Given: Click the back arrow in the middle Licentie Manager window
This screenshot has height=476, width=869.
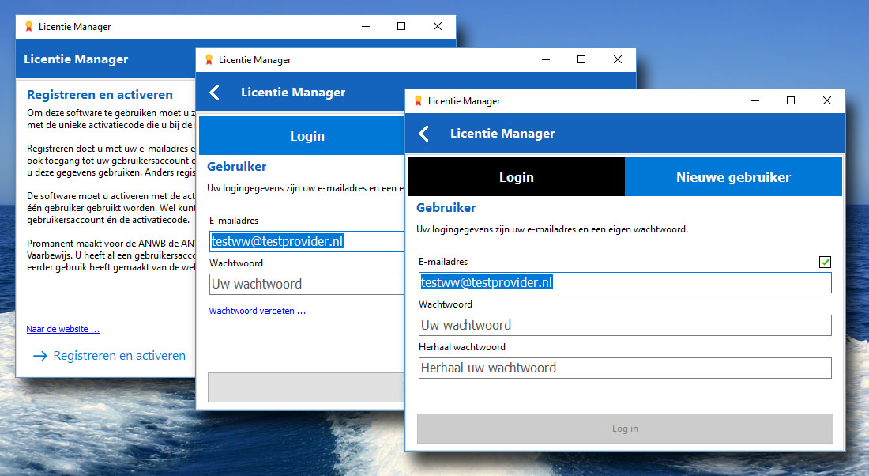Looking at the screenshot, I should [x=215, y=93].
